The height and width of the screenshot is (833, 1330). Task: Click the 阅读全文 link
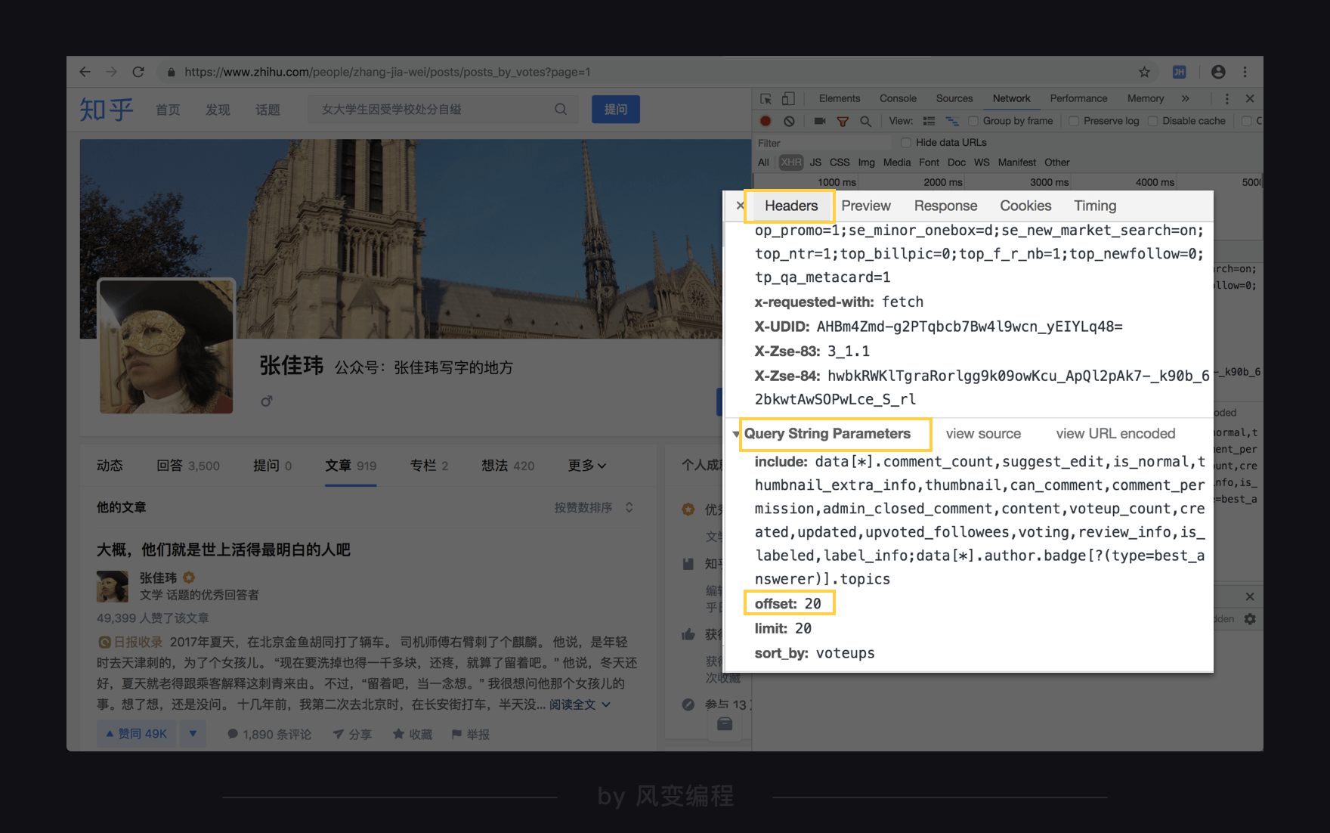571,704
